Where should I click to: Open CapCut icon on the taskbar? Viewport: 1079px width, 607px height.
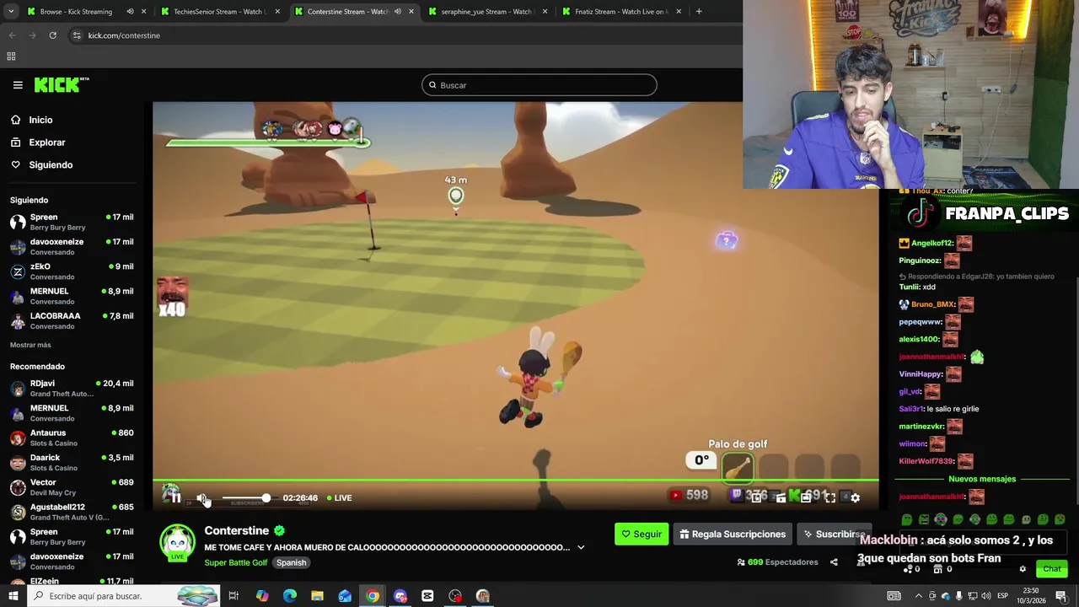point(427,596)
